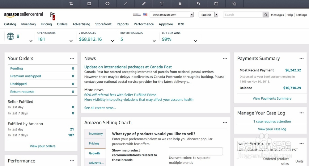Open the Reports menu

coord(123,24)
